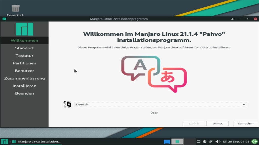This screenshot has width=259, height=145.
Task: Maximize the installer window
Action: 247,19
